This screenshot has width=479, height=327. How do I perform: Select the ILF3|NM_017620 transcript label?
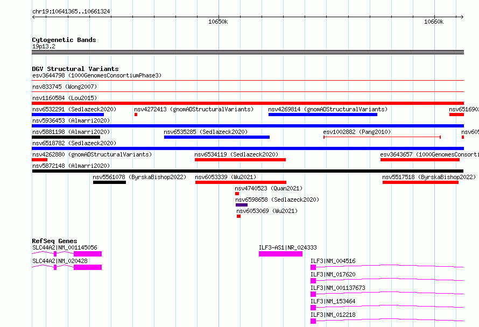click(333, 274)
